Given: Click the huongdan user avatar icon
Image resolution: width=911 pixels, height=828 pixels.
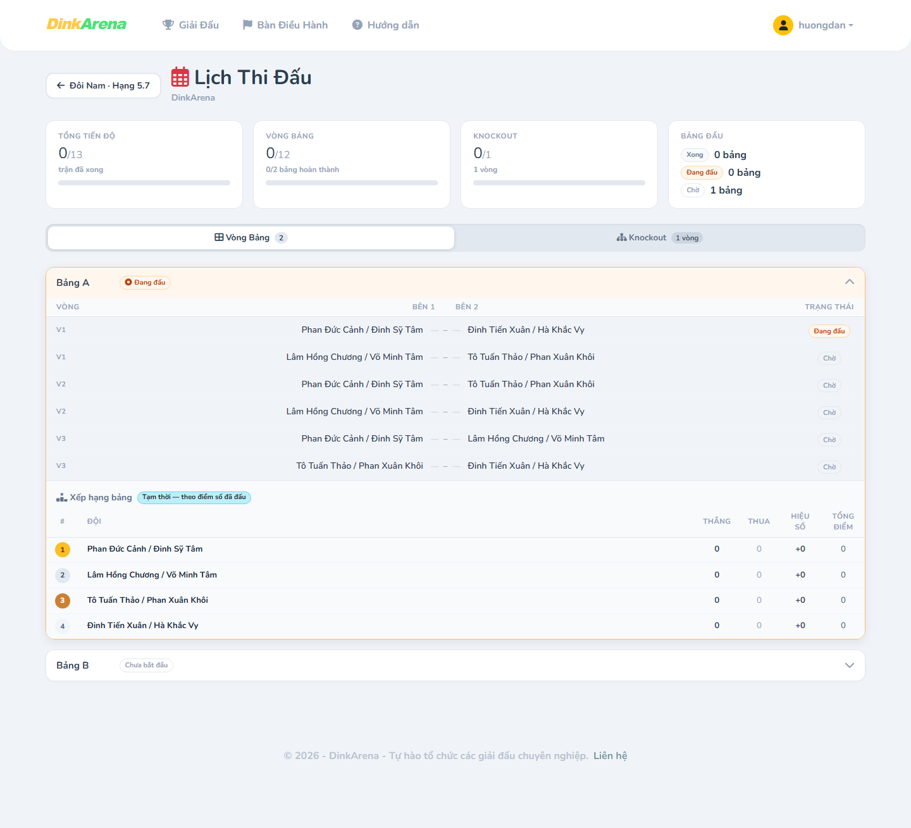Looking at the screenshot, I should click(x=783, y=25).
